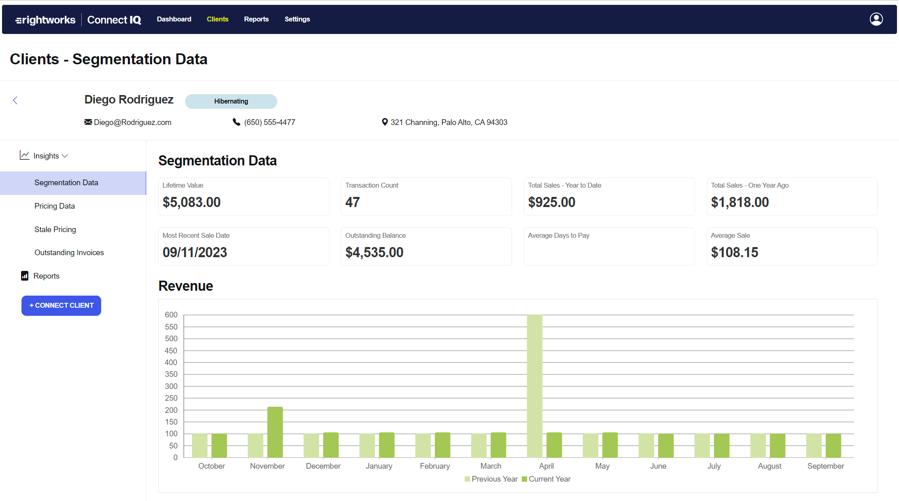Click the Segmentation Data section heading
This screenshot has height=501, width=899.
(217, 161)
